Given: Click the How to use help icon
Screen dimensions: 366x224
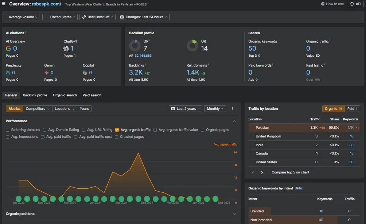Looking at the screenshot, I should pos(323,4).
